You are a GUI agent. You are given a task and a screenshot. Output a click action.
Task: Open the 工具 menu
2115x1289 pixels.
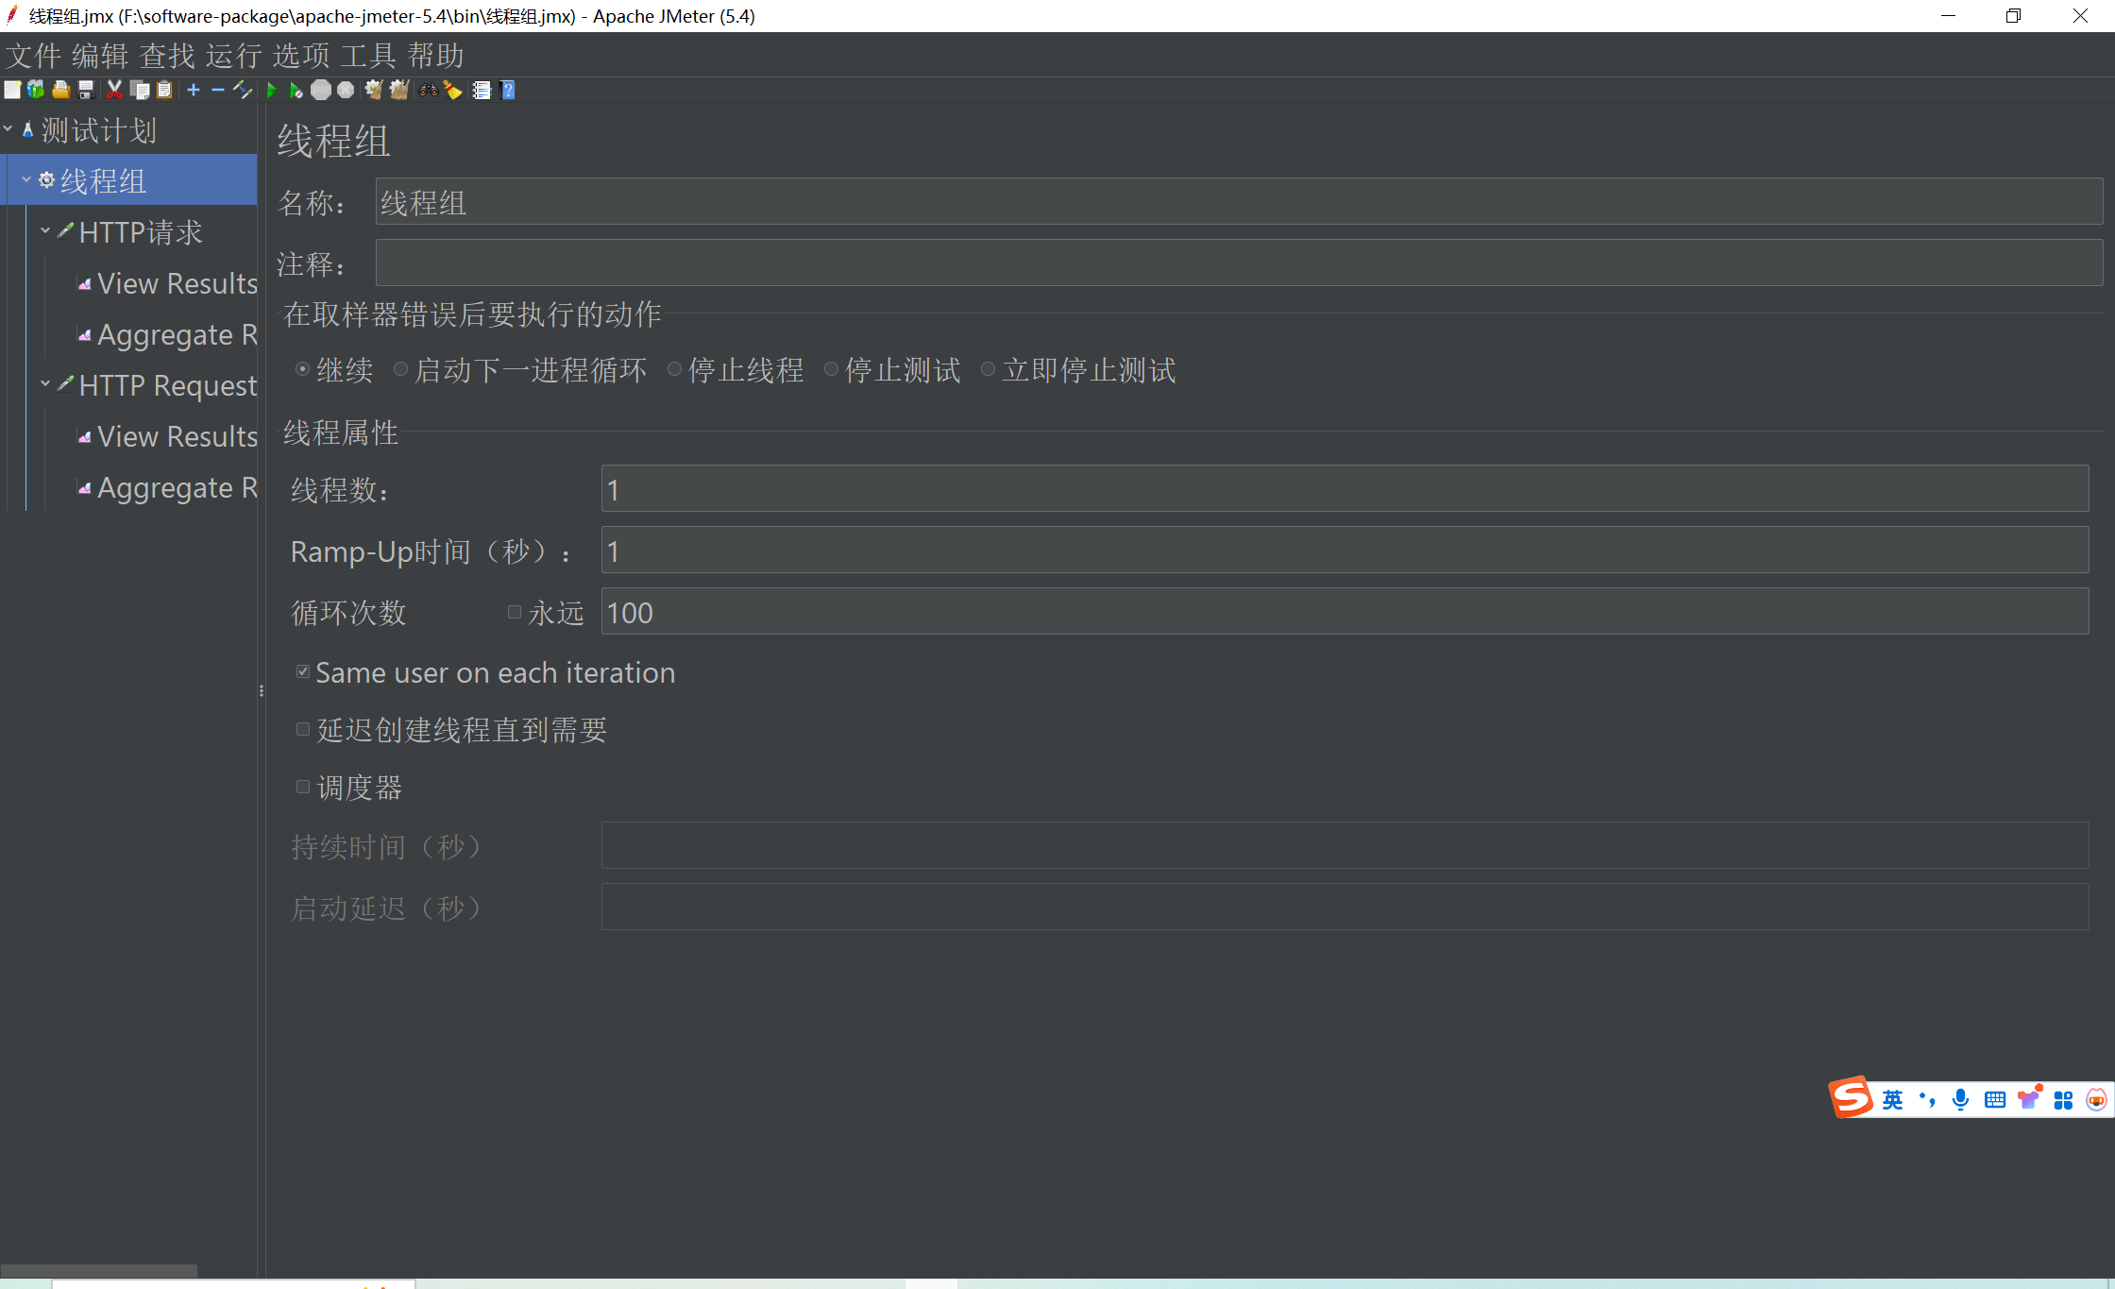pyautogui.click(x=368, y=56)
